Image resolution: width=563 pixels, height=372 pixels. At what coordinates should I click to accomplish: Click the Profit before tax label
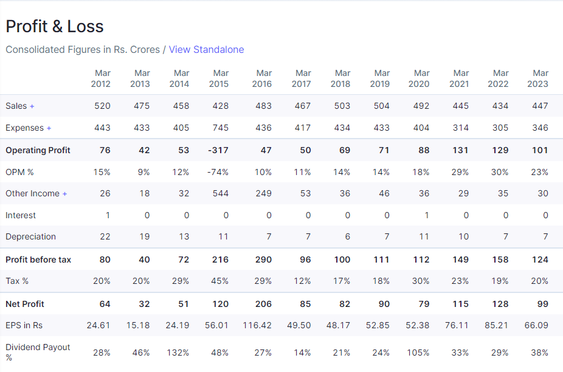38,260
